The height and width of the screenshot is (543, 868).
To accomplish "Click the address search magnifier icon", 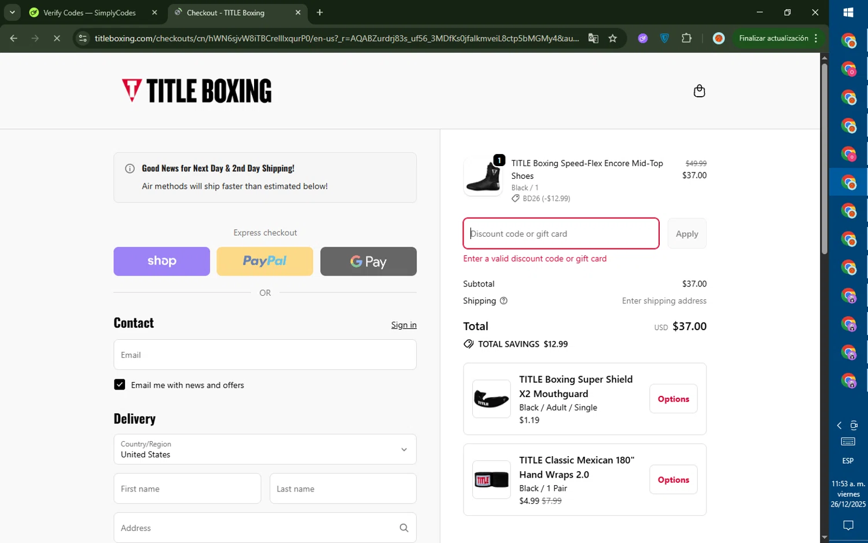I will click(404, 528).
